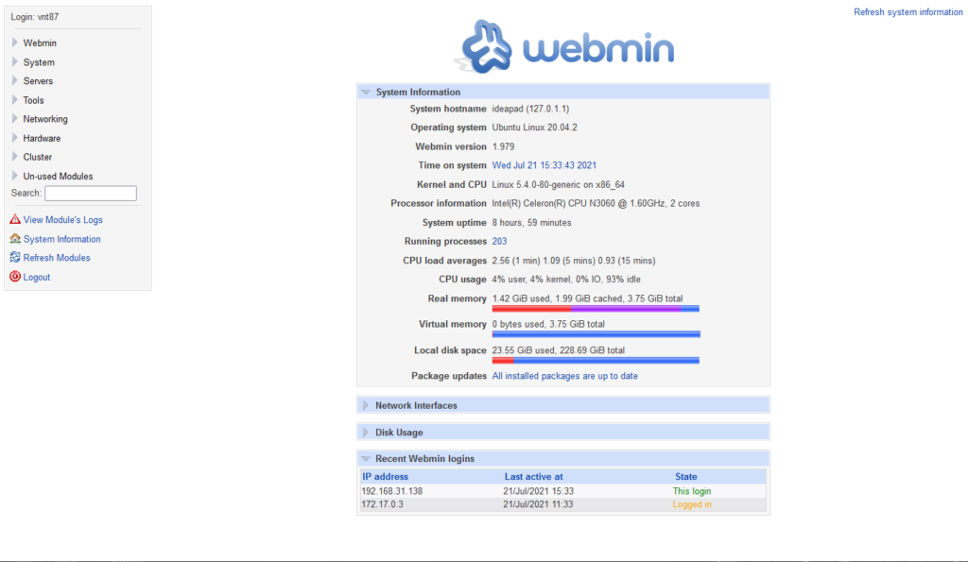Click the red Logout power icon

coord(15,277)
